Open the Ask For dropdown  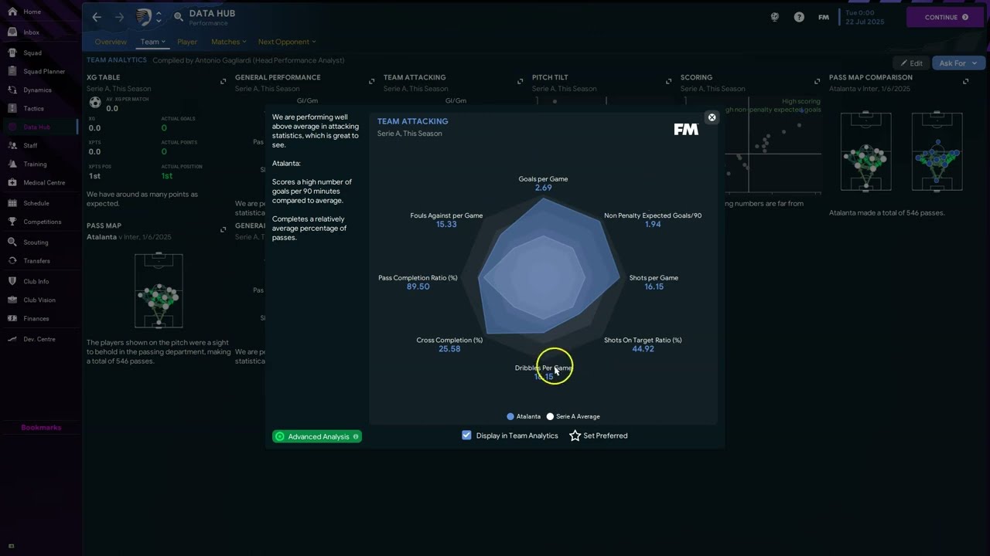point(958,63)
